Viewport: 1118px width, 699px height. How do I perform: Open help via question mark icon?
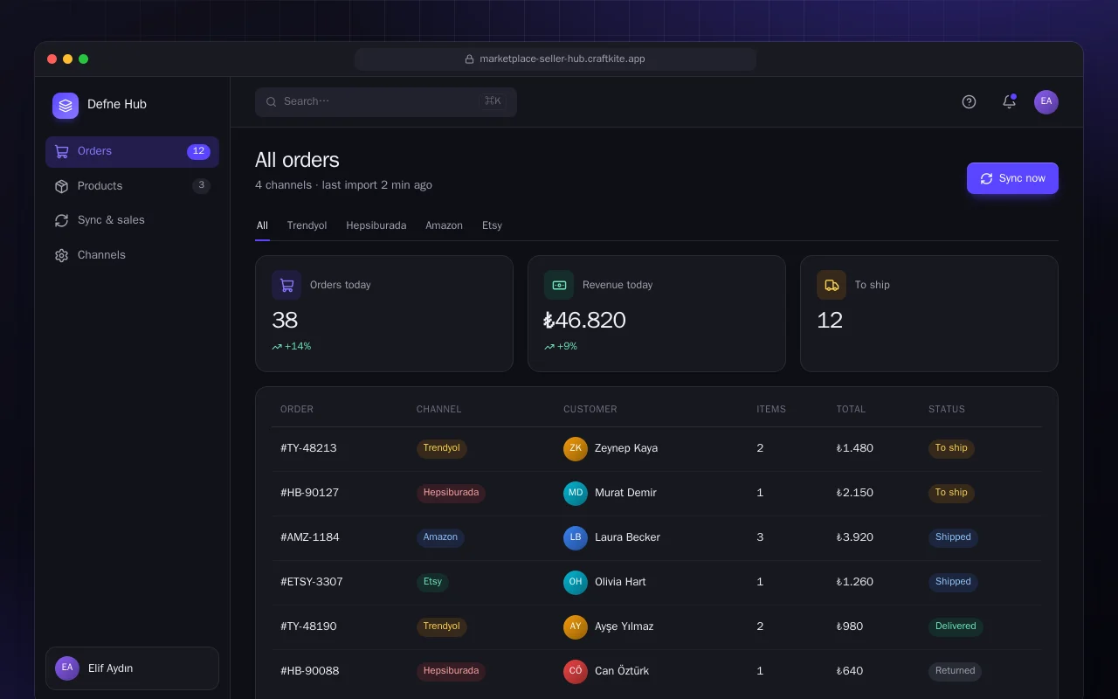click(969, 102)
